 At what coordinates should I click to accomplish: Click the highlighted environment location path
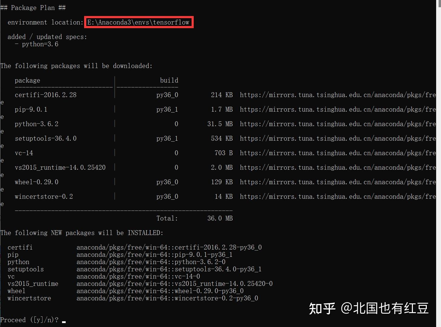139,22
